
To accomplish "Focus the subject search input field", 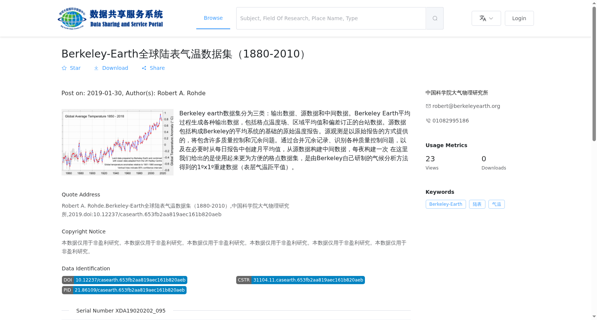I will [x=331, y=18].
